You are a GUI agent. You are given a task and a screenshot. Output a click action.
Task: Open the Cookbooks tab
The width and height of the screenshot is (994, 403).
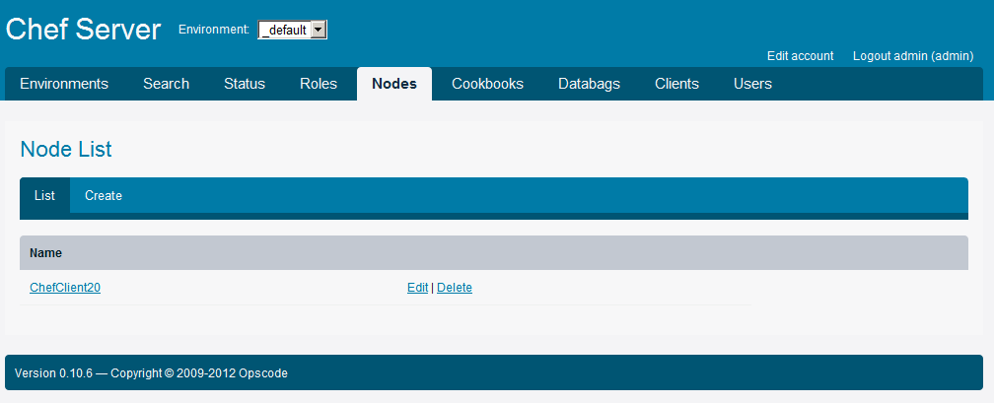pyautogui.click(x=487, y=84)
